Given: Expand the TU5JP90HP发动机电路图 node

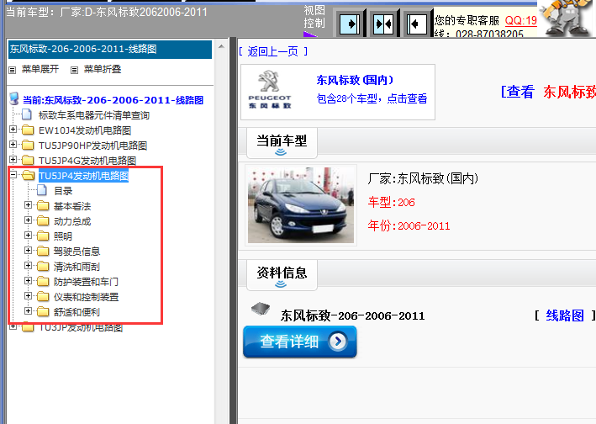Looking at the screenshot, I should coord(13,145).
